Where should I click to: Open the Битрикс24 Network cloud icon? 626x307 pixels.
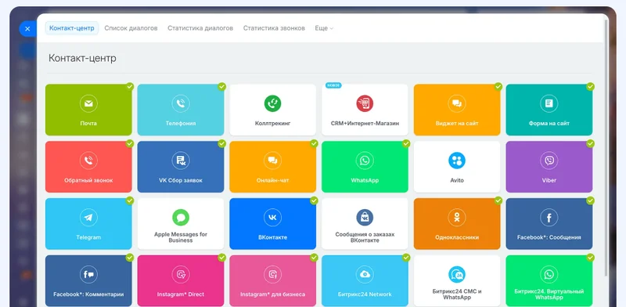tap(365, 275)
